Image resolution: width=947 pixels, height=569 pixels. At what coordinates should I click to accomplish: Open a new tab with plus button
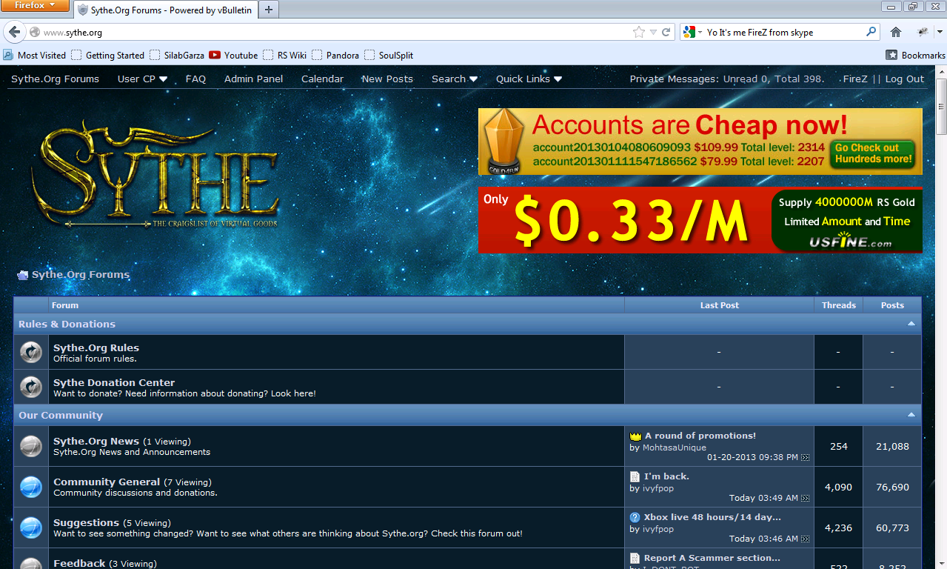click(x=269, y=10)
